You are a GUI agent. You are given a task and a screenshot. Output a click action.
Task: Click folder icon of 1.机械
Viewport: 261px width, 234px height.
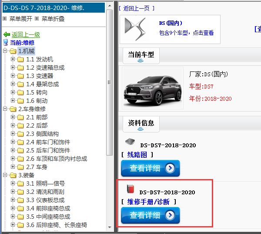pyautogui.click(x=13, y=51)
